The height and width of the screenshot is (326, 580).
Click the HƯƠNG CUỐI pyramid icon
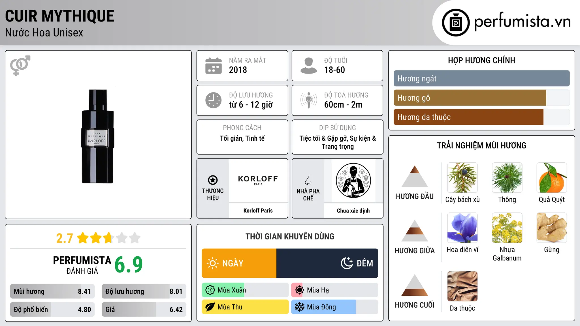tap(415, 285)
